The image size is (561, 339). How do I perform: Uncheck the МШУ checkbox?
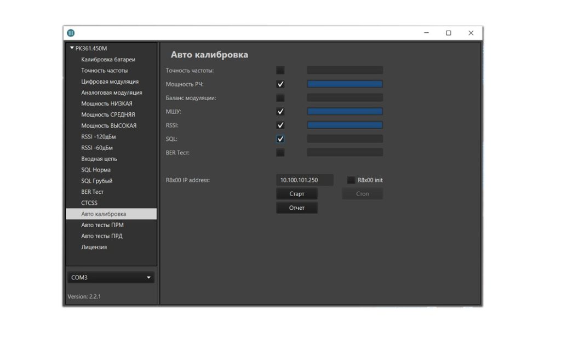(280, 112)
